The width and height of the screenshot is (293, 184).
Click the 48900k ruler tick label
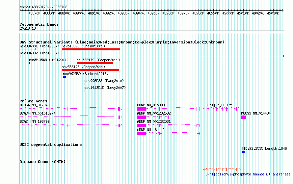[x=79, y=13]
